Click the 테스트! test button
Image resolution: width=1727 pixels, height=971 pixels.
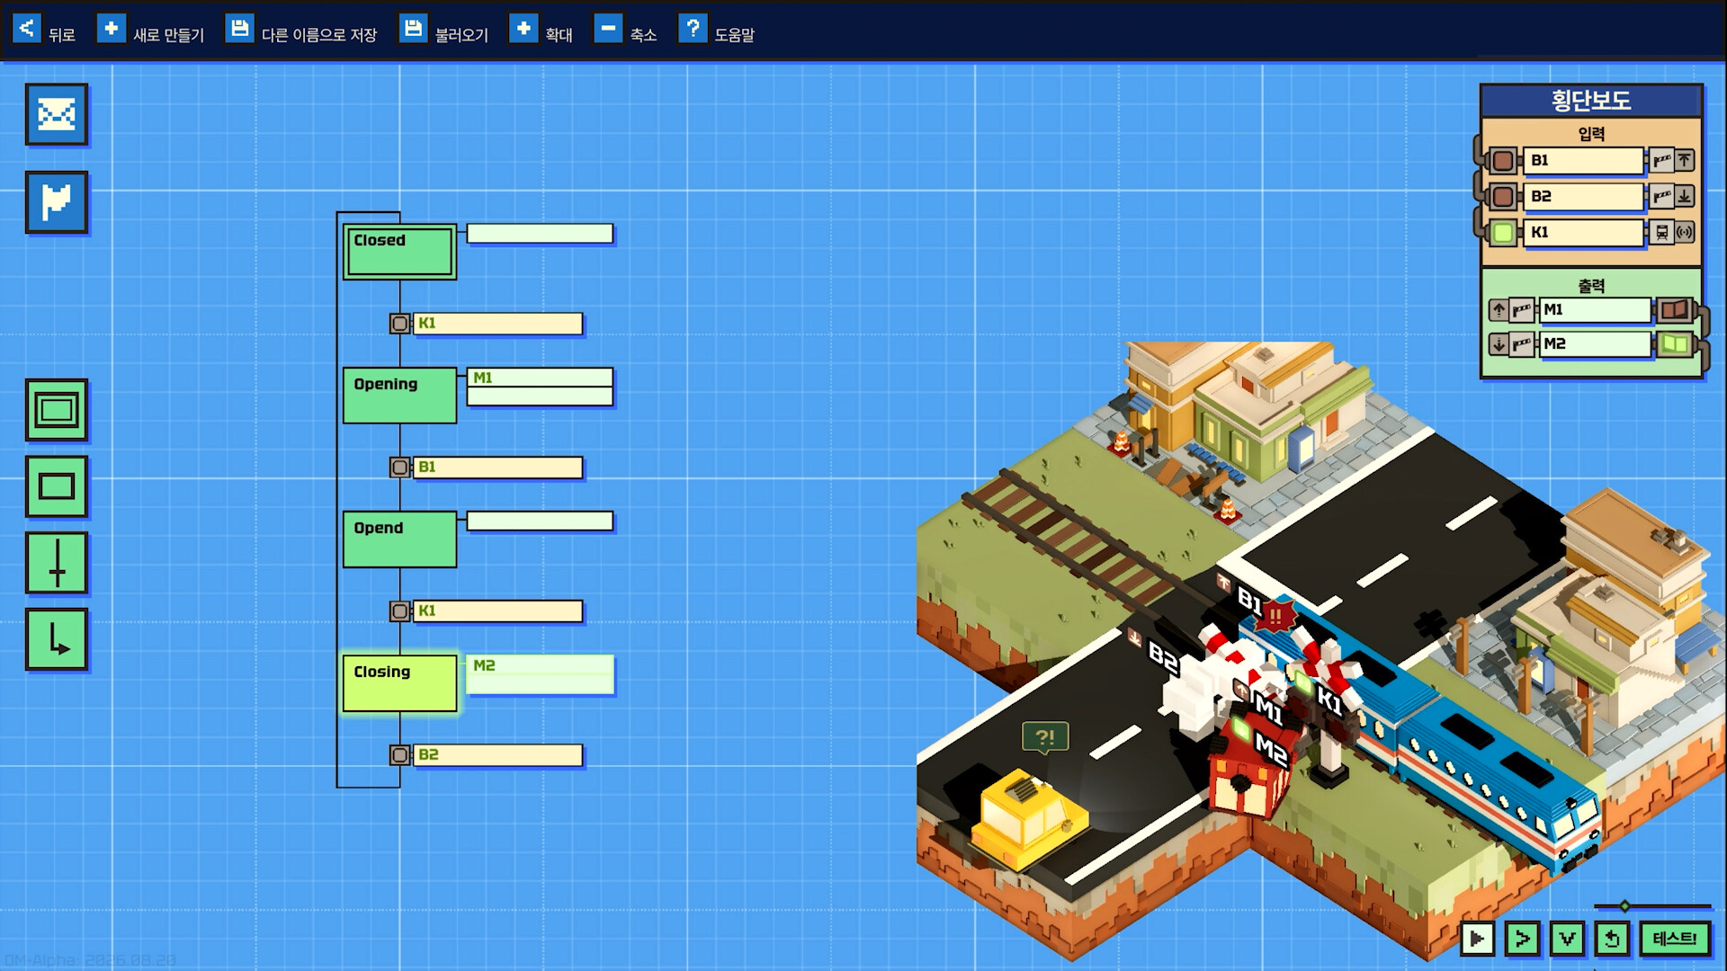pyautogui.click(x=1674, y=939)
